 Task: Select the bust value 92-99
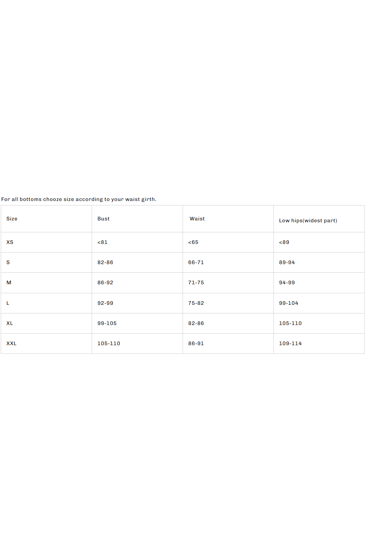pos(105,303)
